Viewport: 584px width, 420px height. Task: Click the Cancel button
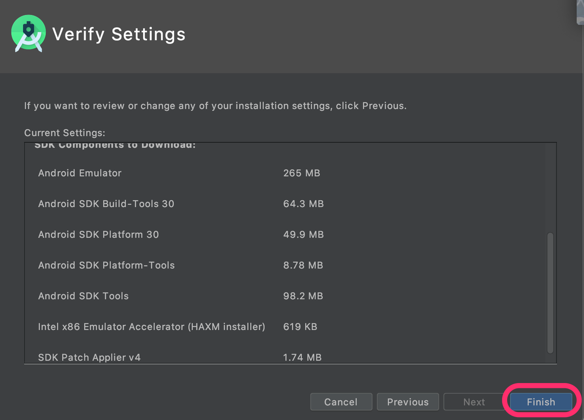pyautogui.click(x=341, y=402)
